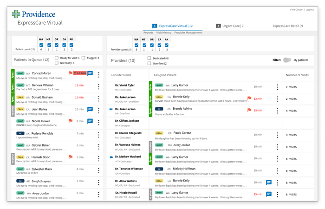This screenshot has height=209, width=325.
Task: Click the video camera icon beside Dr. Mathew Hubbard
Action: click(x=111, y=157)
